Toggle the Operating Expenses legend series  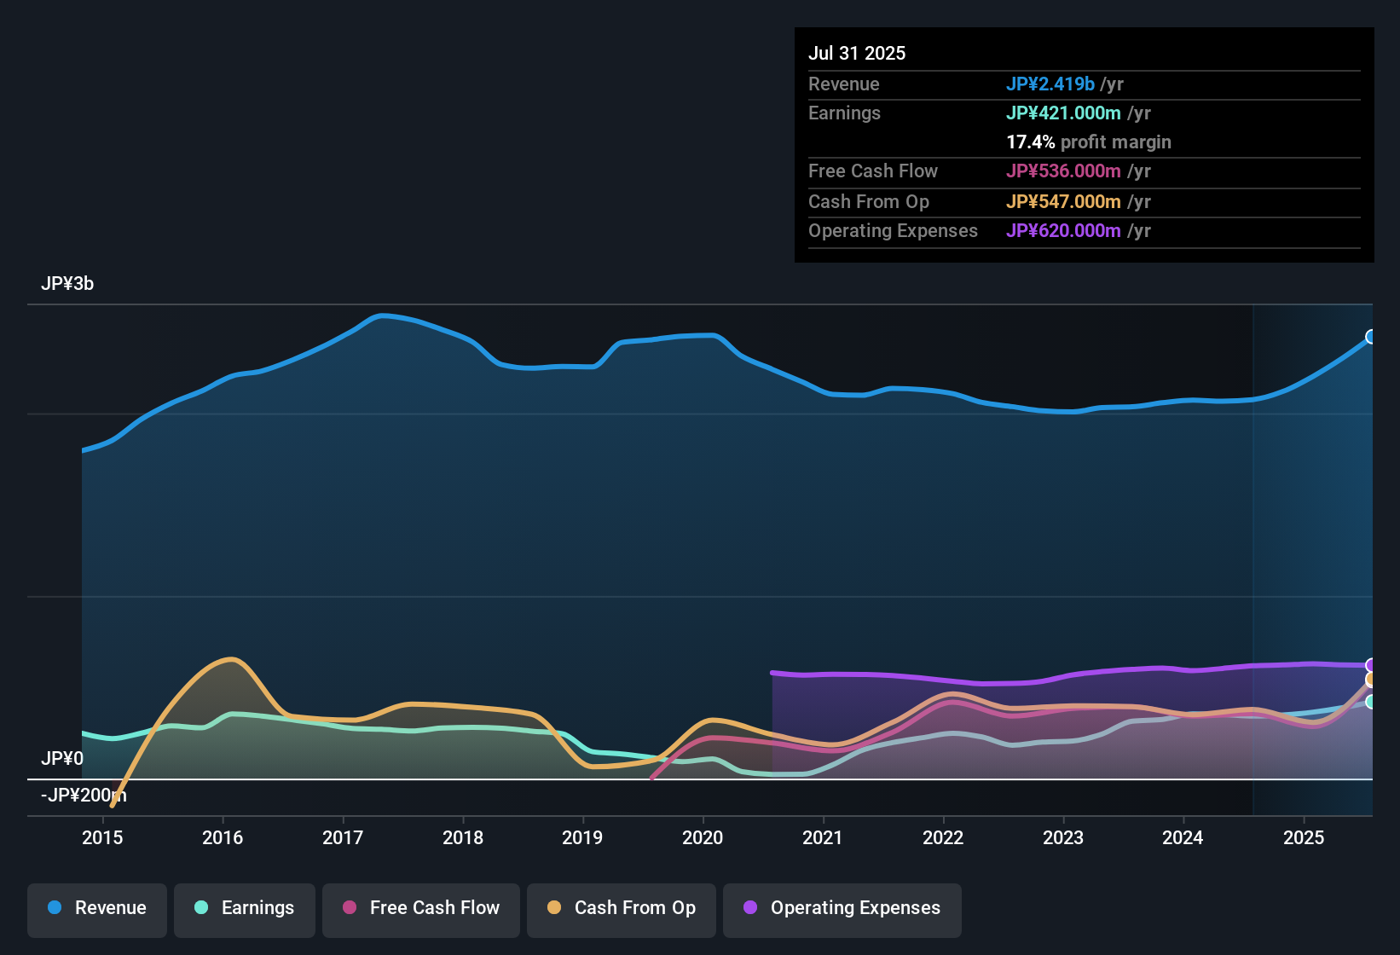click(x=842, y=910)
